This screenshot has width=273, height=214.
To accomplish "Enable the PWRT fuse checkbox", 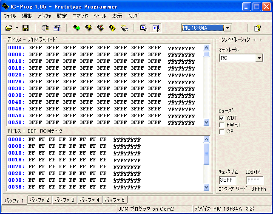I will 222,125.
